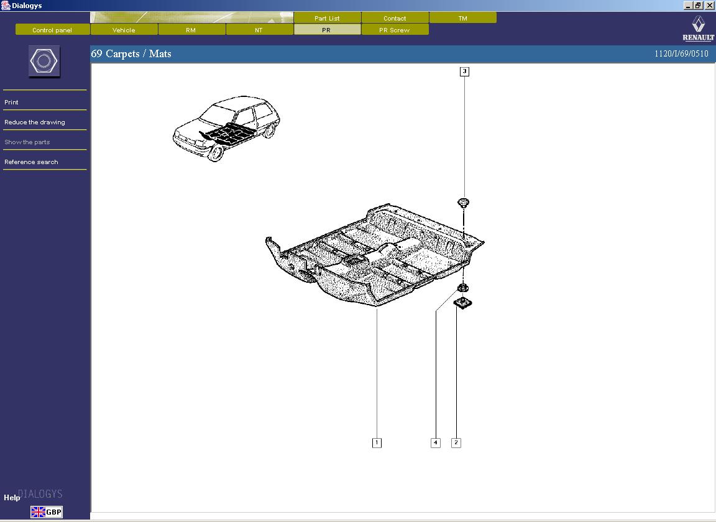Image resolution: width=716 pixels, height=522 pixels.
Task: Open the TM tab
Action: coord(462,18)
